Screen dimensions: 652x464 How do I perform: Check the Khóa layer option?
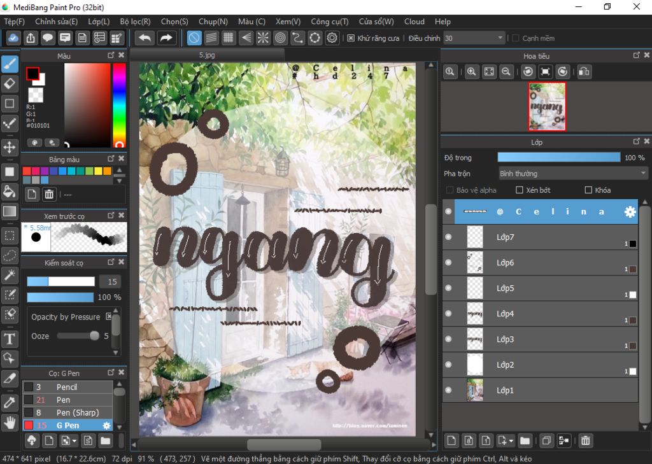point(588,190)
